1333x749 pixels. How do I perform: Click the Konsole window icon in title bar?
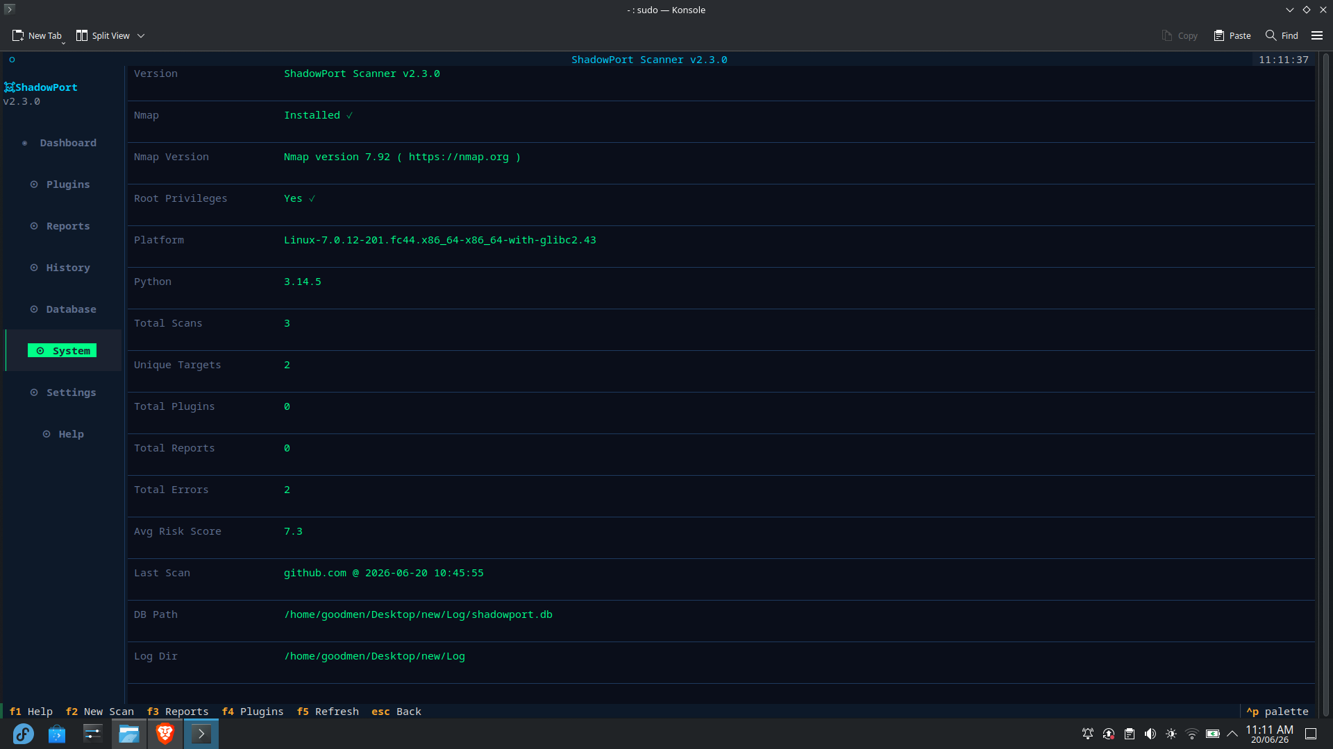10,9
